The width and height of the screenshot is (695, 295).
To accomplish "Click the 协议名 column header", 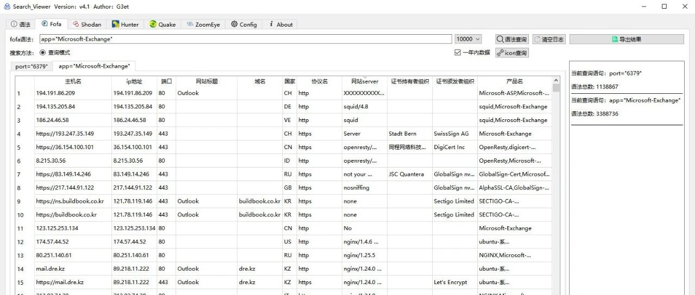I will coord(319,81).
